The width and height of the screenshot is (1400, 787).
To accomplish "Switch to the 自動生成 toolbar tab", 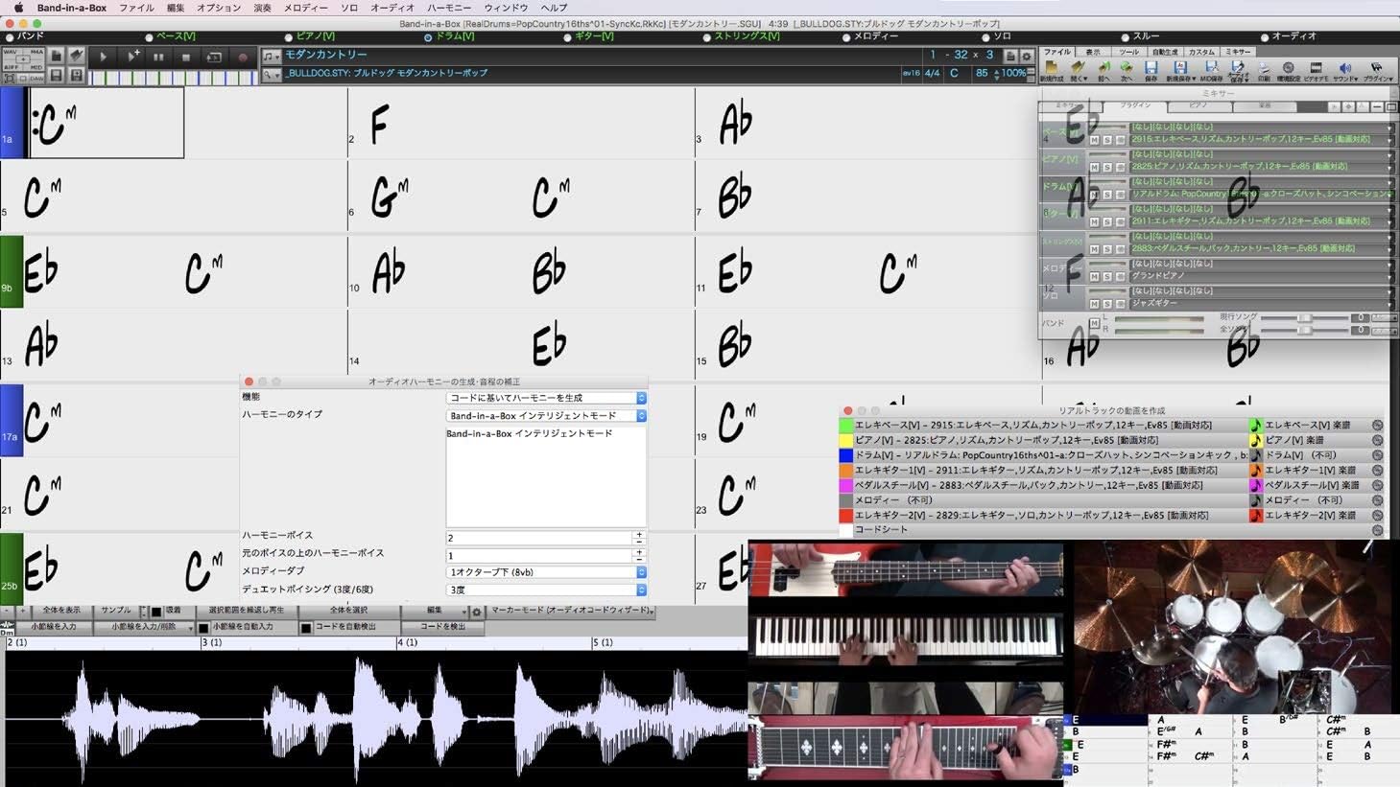I will tap(1164, 52).
